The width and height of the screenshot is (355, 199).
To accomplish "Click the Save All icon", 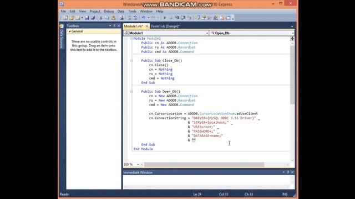I will pos(93,18).
